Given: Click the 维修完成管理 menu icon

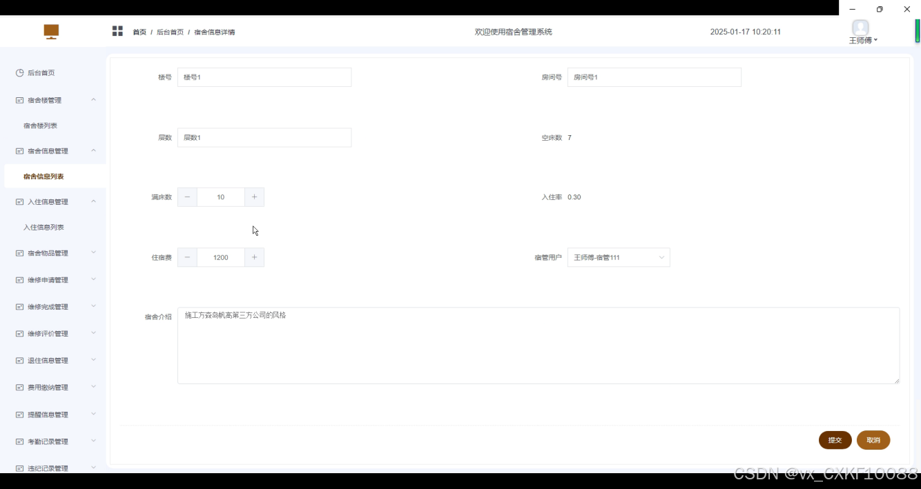Looking at the screenshot, I should 20,307.
